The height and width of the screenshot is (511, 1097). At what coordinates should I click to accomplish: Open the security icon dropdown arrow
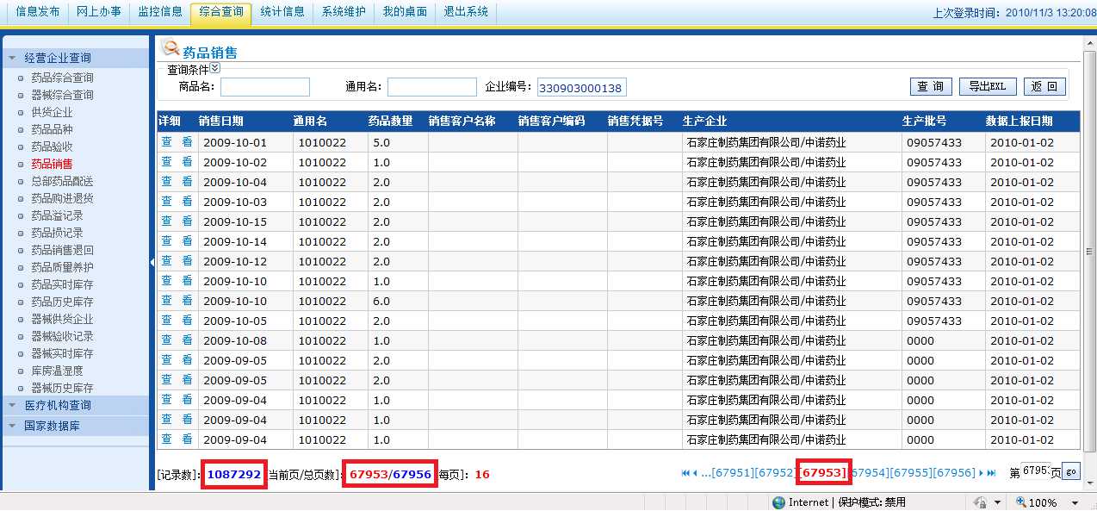(997, 502)
